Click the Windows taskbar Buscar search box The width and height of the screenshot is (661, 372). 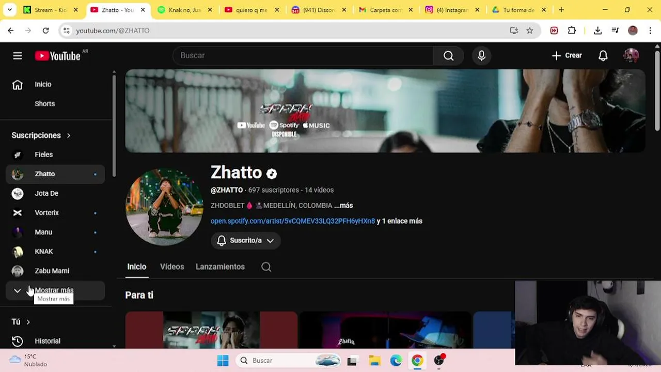[x=289, y=361]
